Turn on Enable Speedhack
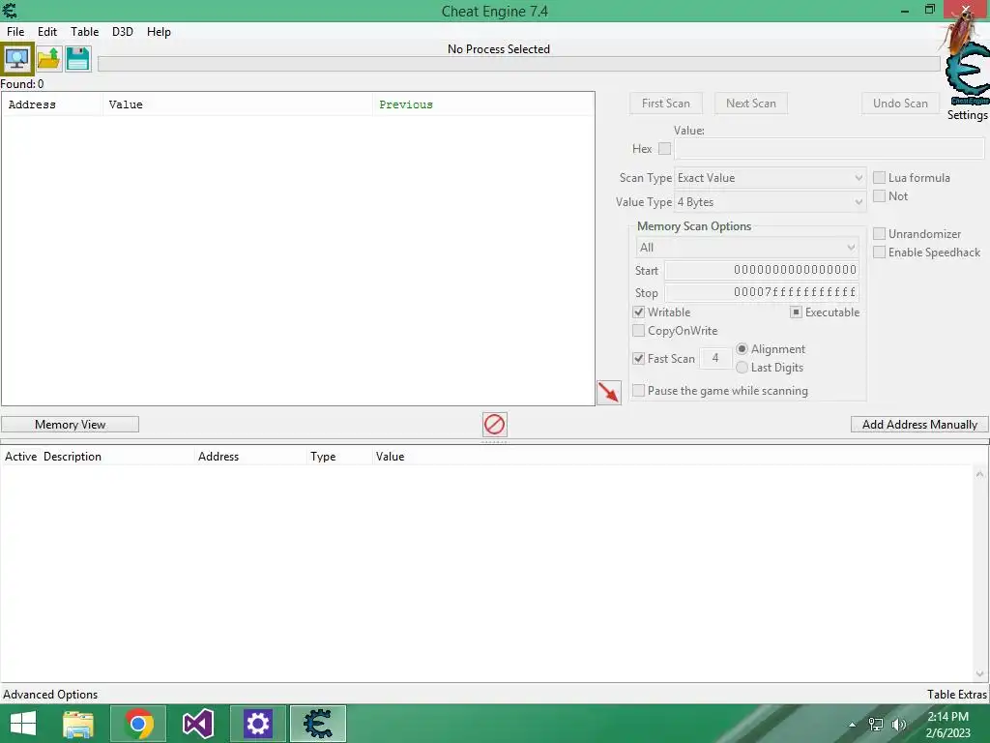 click(879, 253)
